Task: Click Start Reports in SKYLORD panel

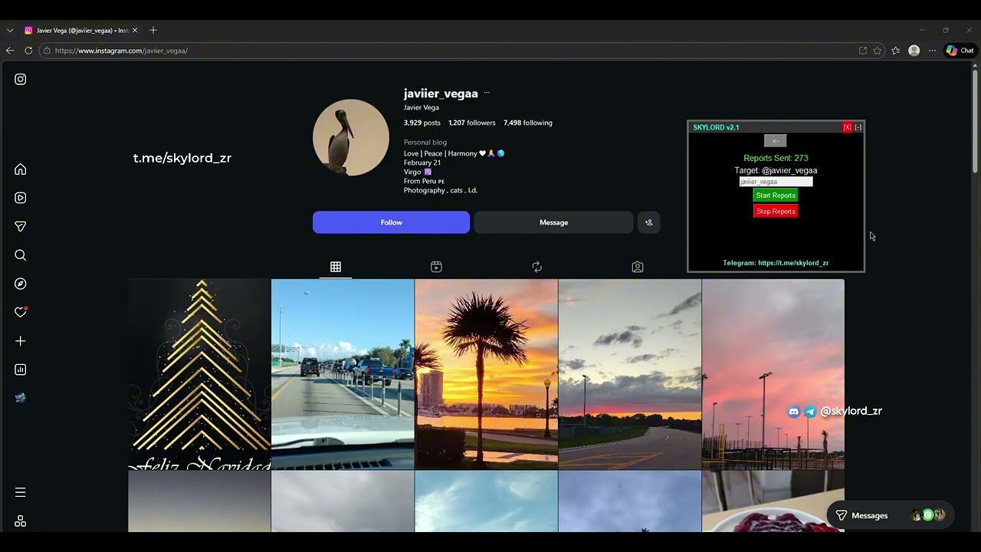Action: pos(776,195)
